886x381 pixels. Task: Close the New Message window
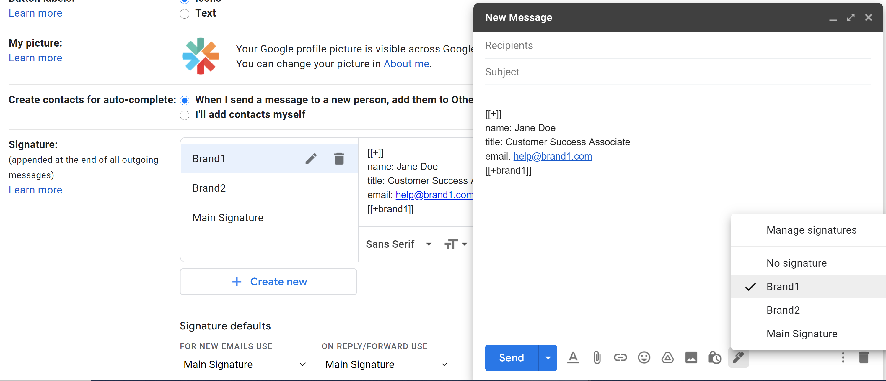click(868, 17)
